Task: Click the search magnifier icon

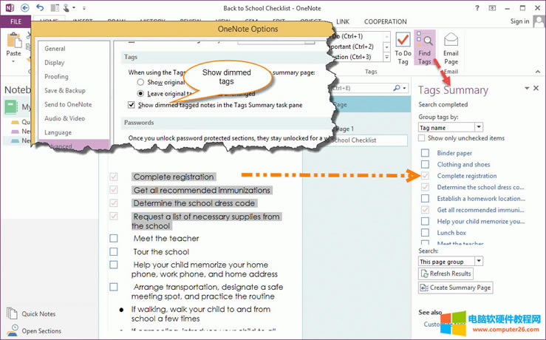Action: point(397,88)
